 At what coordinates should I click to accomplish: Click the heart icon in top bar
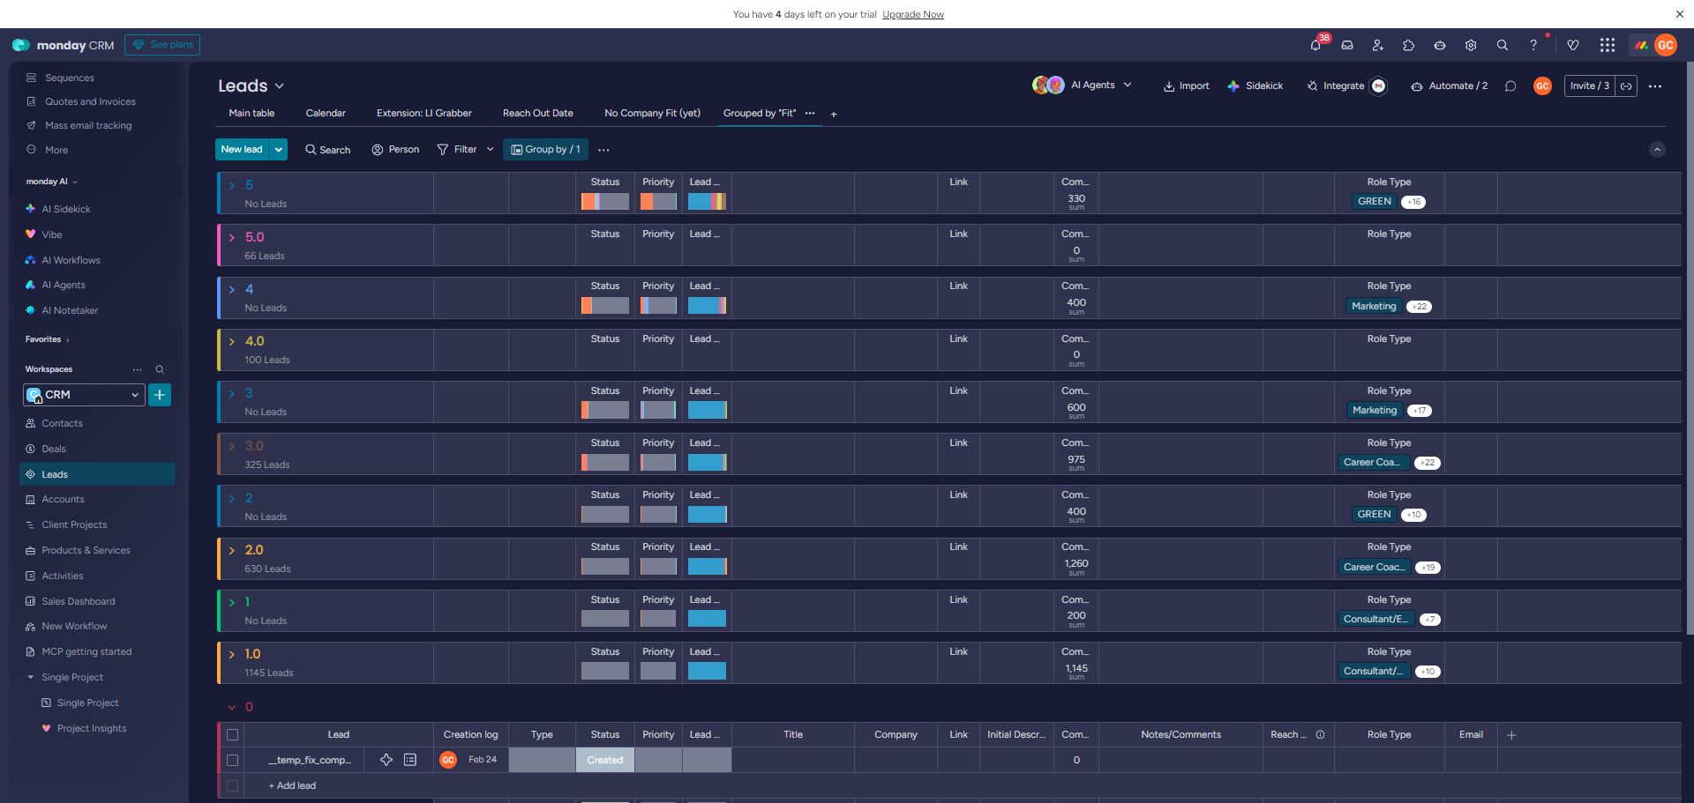[1573, 45]
